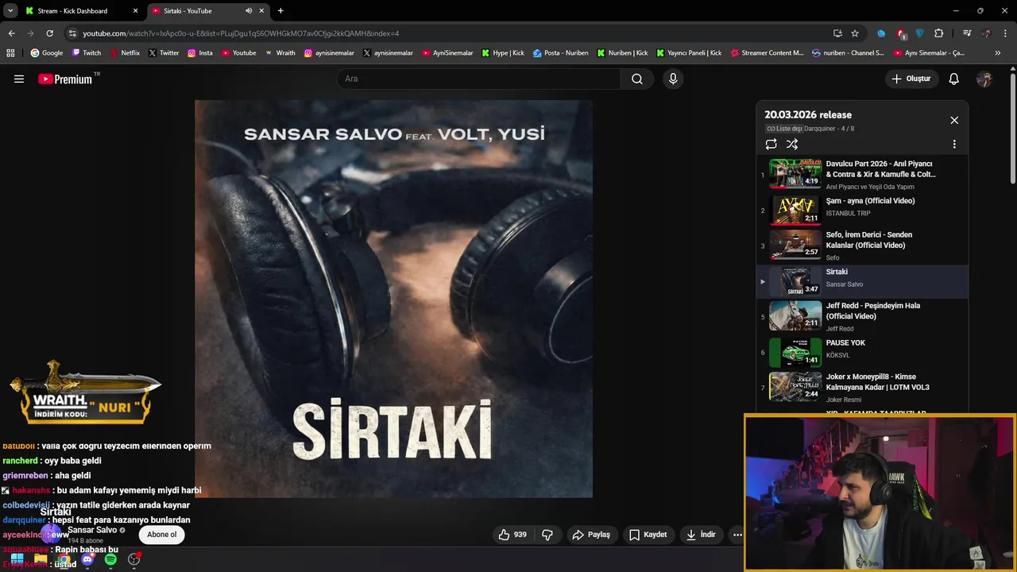Screen dimensions: 1017x572
Task: Open the playlist three-dot options menu
Action: pyautogui.click(x=954, y=145)
